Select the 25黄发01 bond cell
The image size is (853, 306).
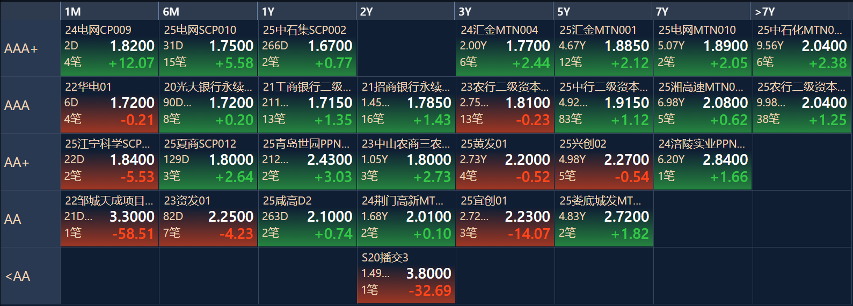click(x=505, y=162)
